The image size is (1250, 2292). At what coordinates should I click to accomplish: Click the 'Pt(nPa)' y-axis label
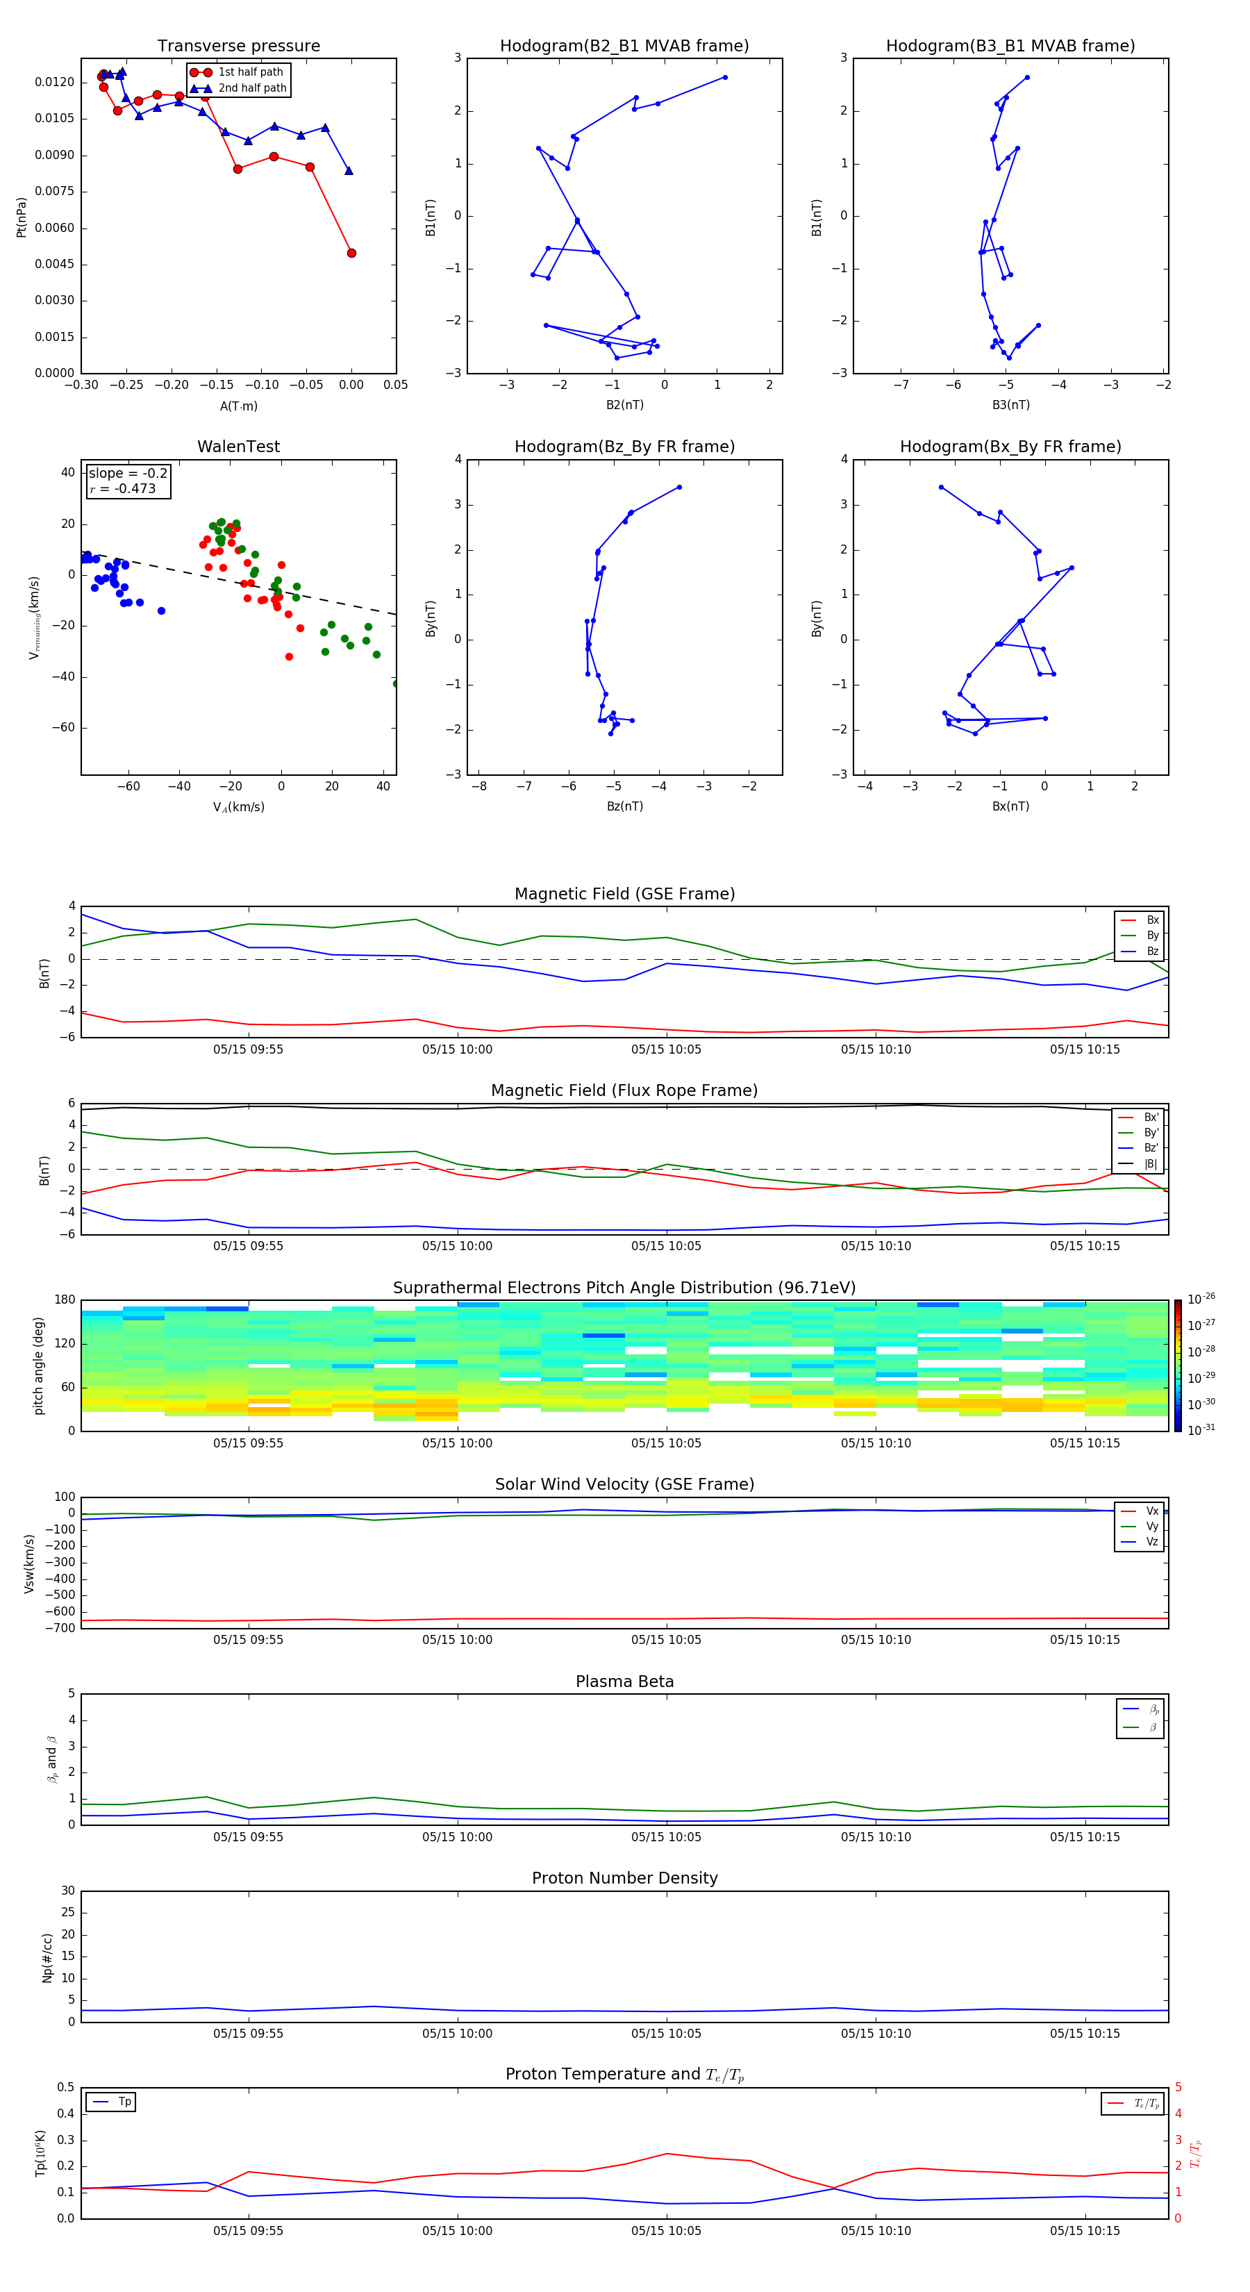[x=22, y=216]
